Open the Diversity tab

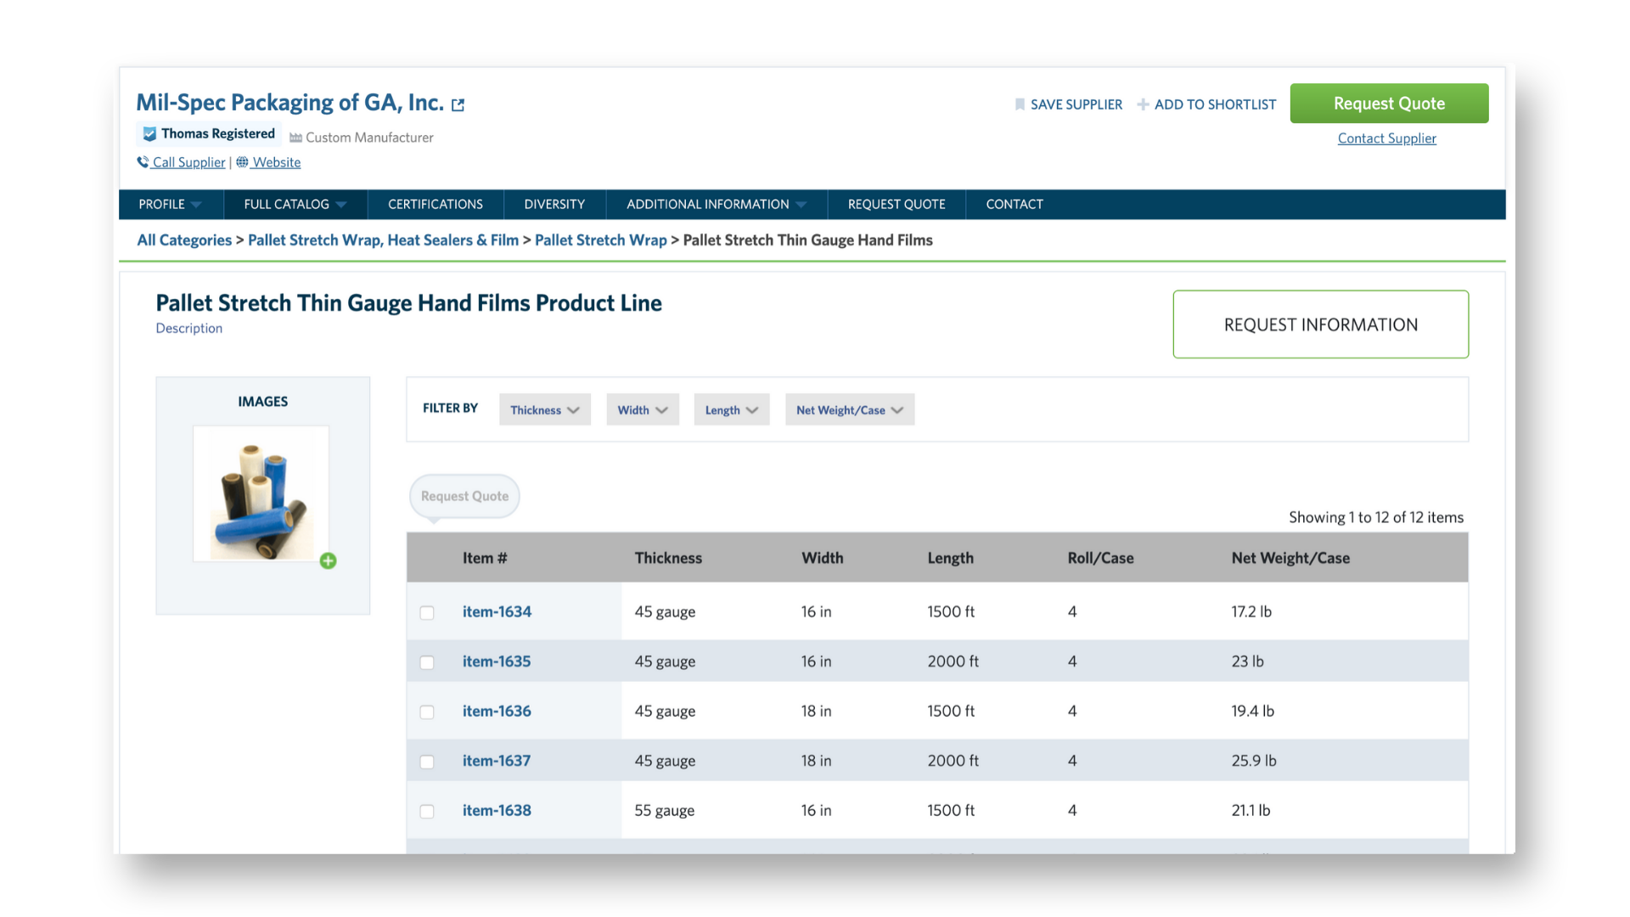pyautogui.click(x=554, y=205)
